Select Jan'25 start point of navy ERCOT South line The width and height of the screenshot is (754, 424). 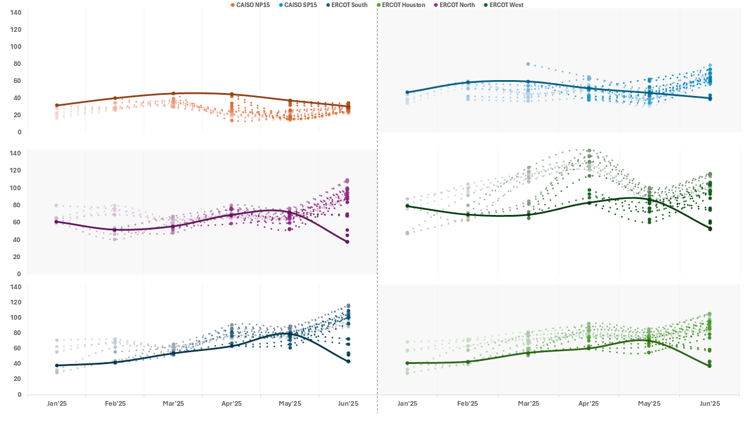[57, 366]
